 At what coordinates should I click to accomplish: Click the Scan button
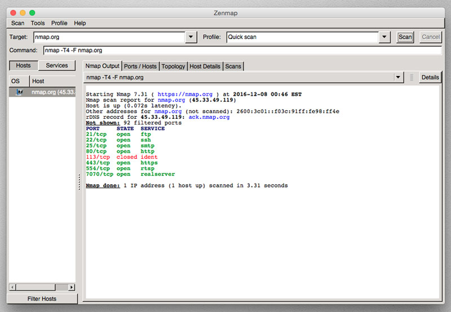tap(405, 37)
